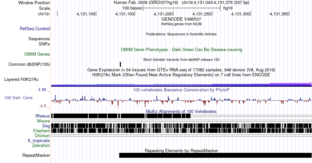The width and height of the screenshot is (312, 163).
Task: Click the 4,131,100 ruler position
Action: tap(86, 14)
